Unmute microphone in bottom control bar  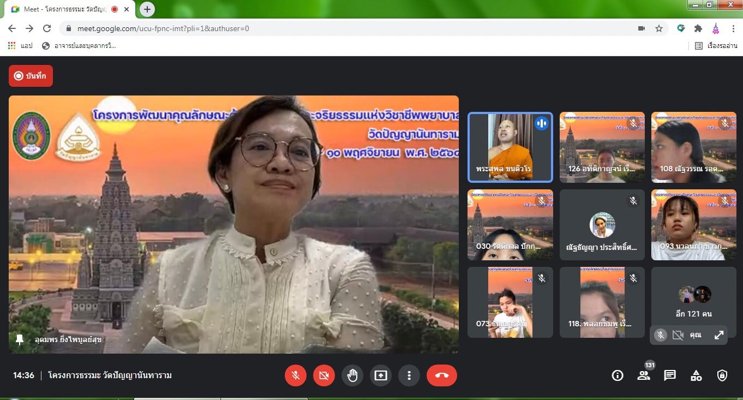pos(296,375)
